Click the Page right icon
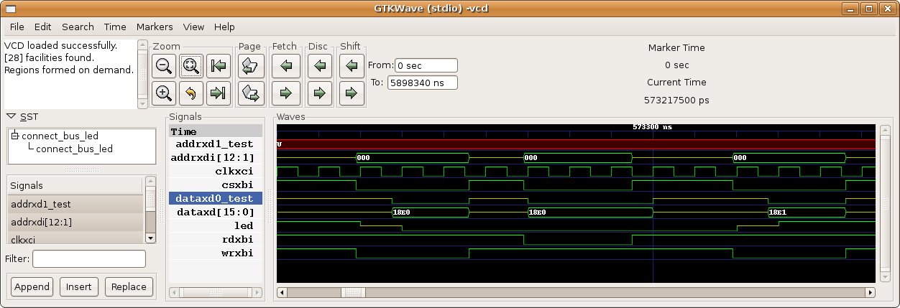This screenshot has width=900, height=308. point(250,93)
